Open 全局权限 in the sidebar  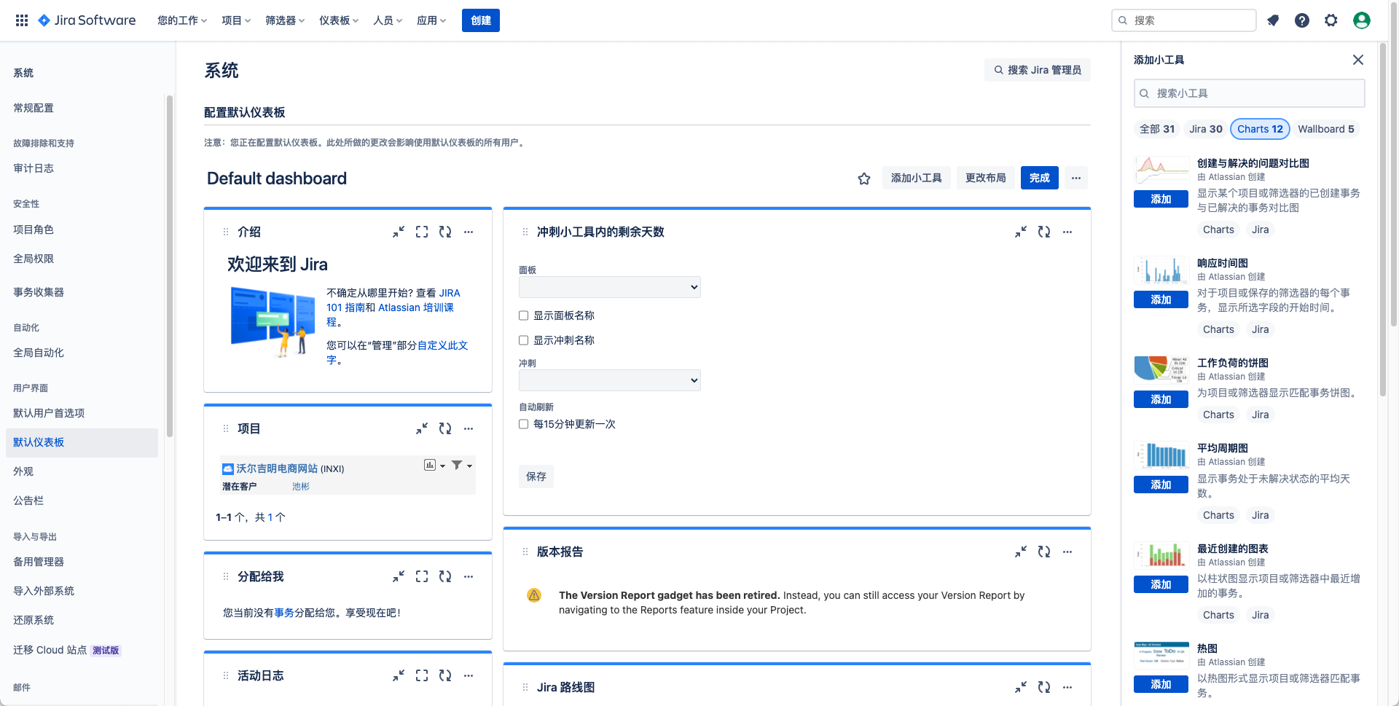click(x=34, y=259)
